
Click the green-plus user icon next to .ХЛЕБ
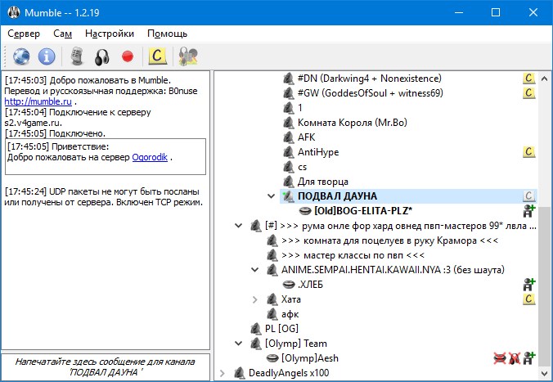click(528, 284)
